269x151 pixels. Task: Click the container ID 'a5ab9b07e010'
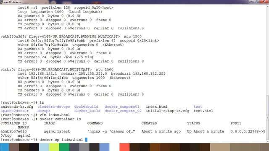tap(13, 131)
